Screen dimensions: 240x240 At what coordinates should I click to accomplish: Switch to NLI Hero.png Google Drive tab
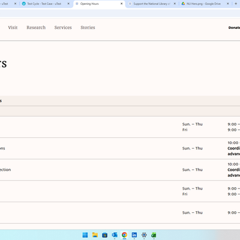click(x=203, y=4)
